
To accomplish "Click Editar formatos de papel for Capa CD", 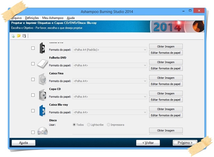I will [166, 100].
